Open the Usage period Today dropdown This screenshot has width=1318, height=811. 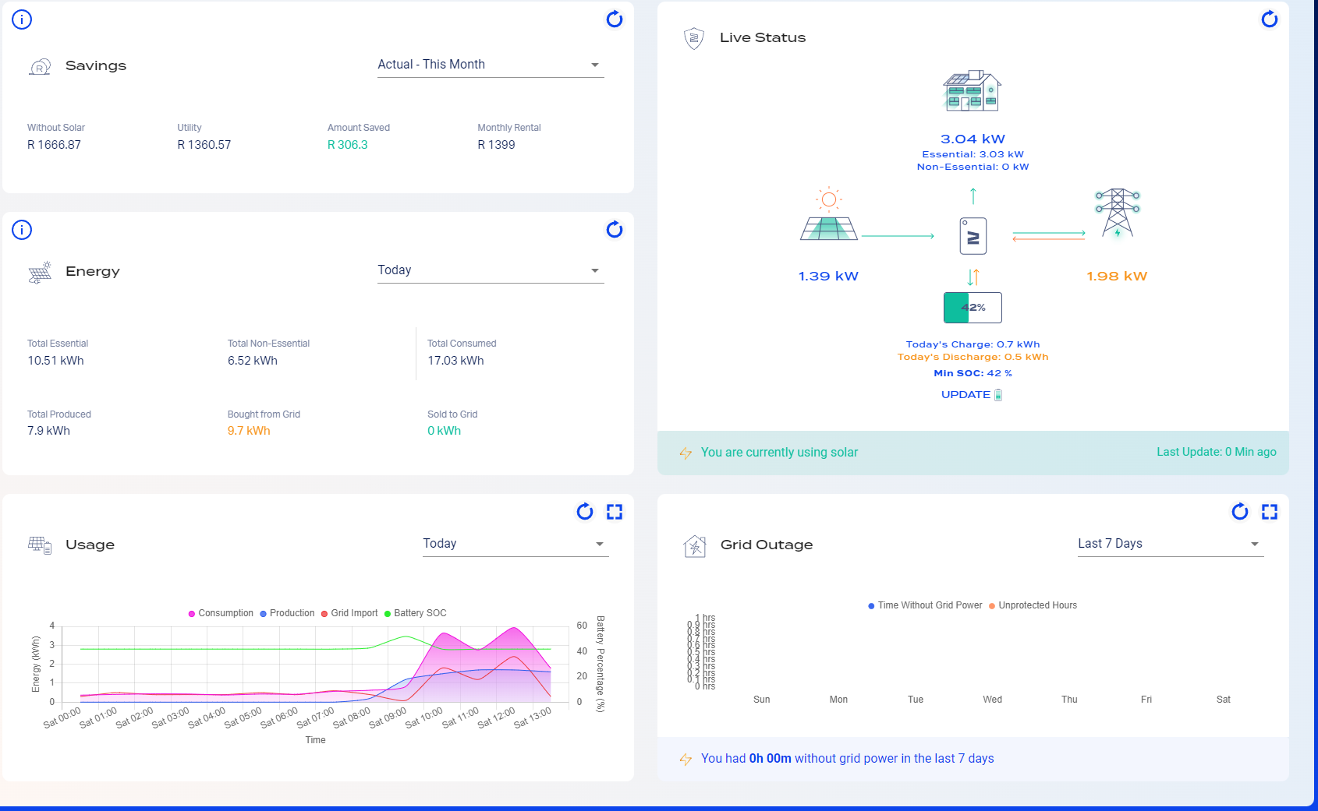tap(516, 544)
